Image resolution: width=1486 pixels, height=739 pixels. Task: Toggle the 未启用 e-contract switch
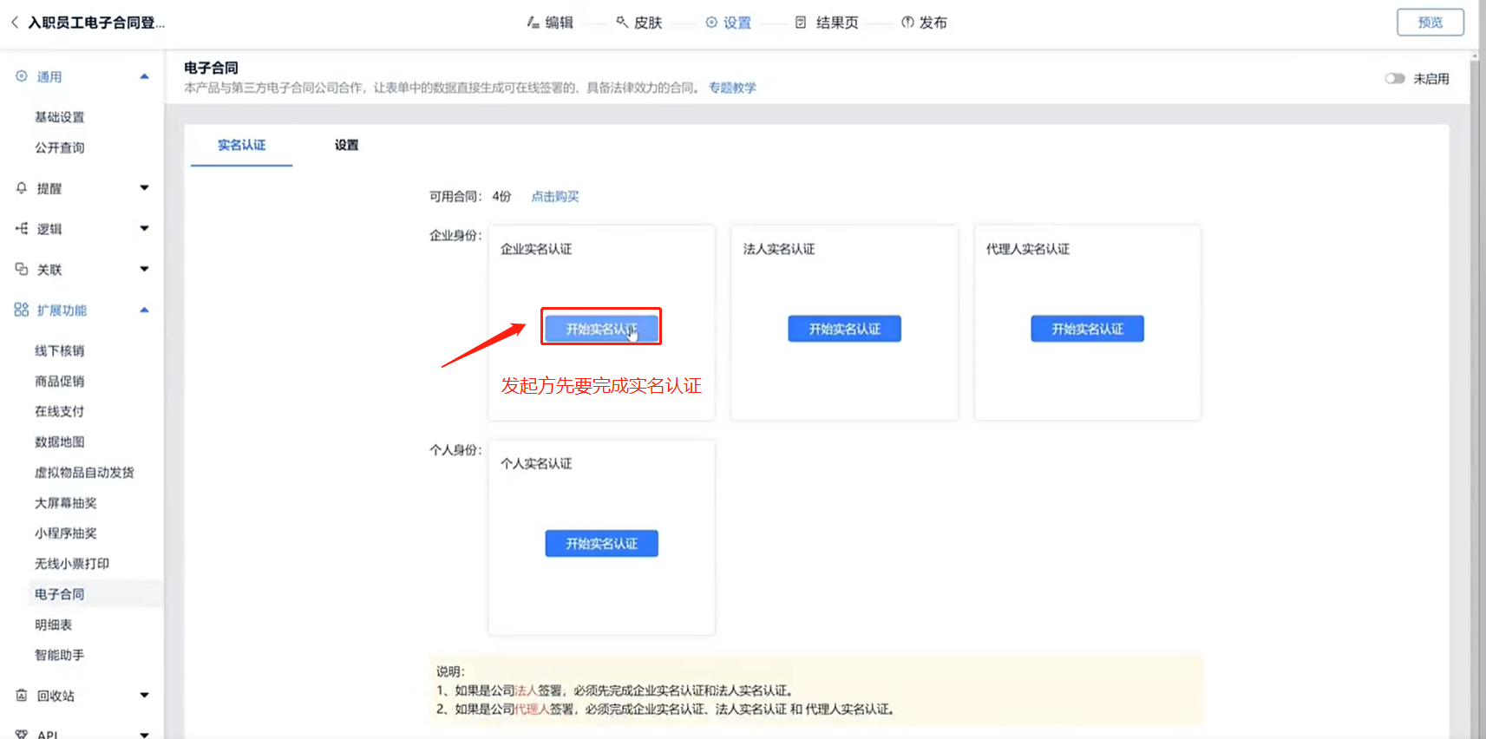(1394, 79)
